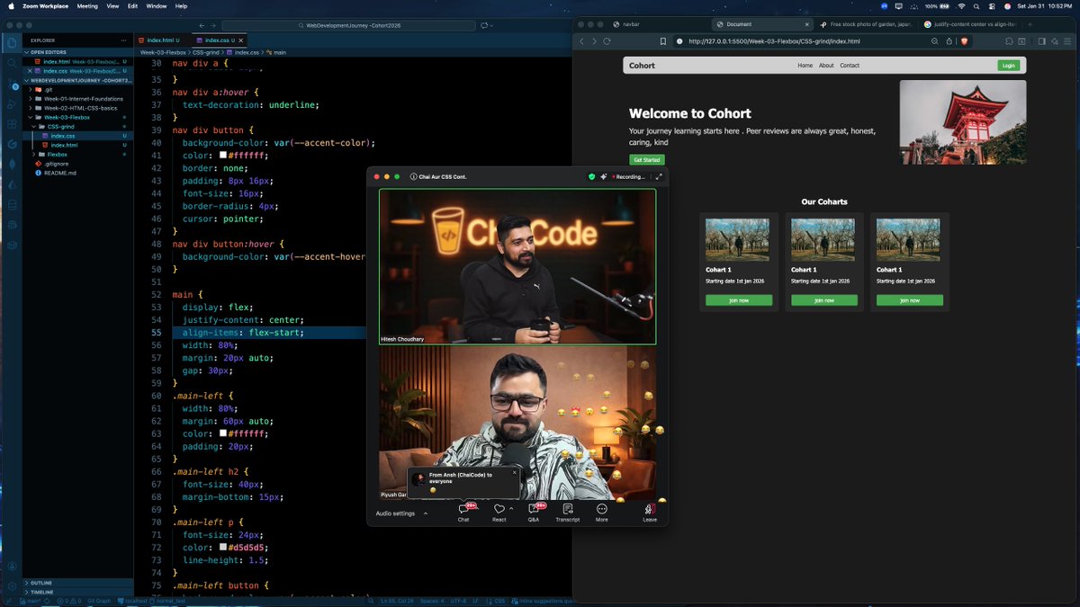Click CSS language mode in status bar
Viewport: 1080px width, 607px height.
point(501,600)
